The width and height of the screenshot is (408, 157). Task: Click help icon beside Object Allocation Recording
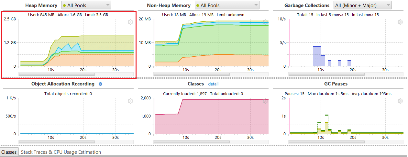coord(100,84)
